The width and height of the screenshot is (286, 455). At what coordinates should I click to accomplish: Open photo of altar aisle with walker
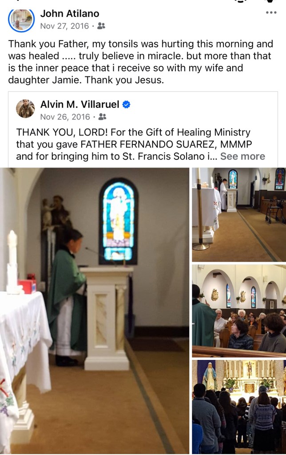(x=239, y=215)
